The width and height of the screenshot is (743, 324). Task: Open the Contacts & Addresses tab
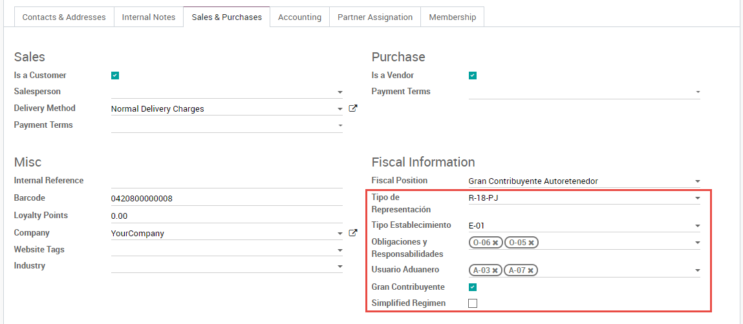click(x=64, y=17)
